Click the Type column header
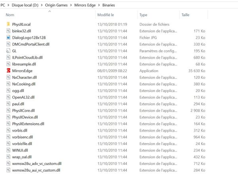This screenshot has width=238, height=174. 144,15
